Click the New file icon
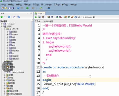The image size is (119, 96). (x=3, y=8)
